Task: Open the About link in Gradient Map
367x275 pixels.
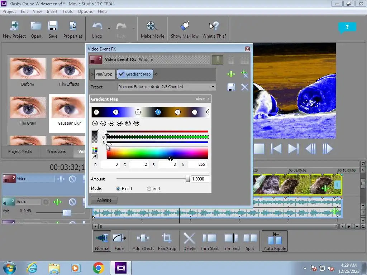Action: pos(200,99)
